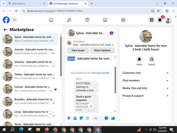Viewport: 177px width, 133px height.
Task: Open the Facebook logo home link
Action: pyautogui.click(x=6, y=20)
